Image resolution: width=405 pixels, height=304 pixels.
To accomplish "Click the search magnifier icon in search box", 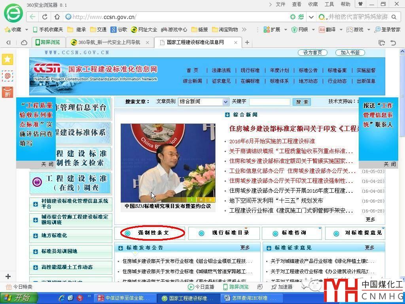I will pos(394,17).
